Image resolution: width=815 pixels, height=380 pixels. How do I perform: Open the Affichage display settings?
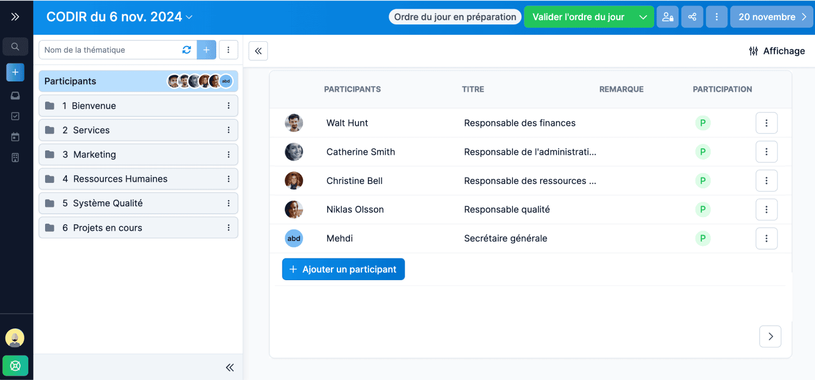tap(776, 51)
